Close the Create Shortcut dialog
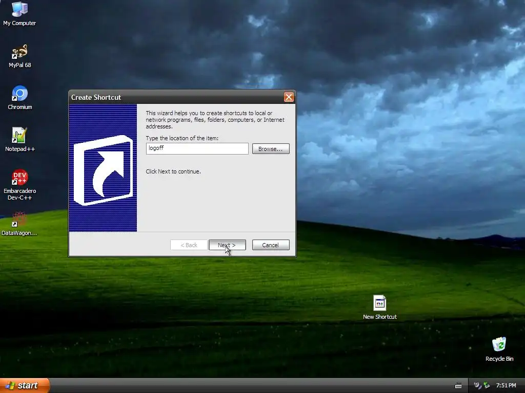Viewport: 525px width, 393px height. click(x=289, y=97)
